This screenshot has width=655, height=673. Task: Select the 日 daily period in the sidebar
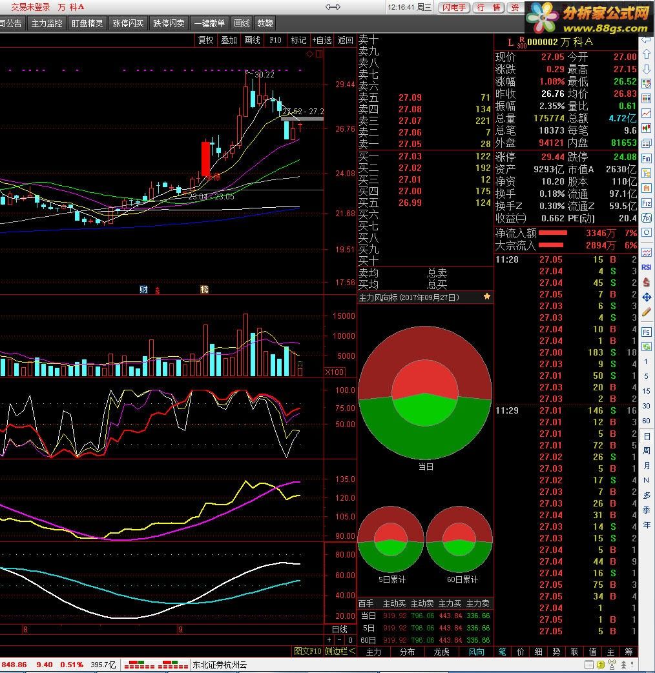(x=647, y=436)
